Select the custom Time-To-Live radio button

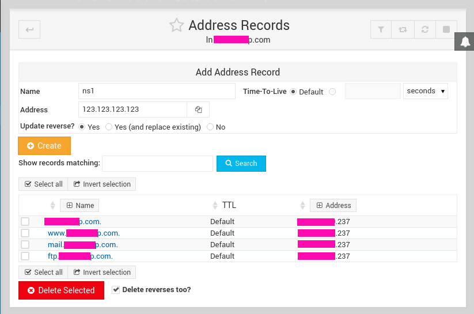332,92
